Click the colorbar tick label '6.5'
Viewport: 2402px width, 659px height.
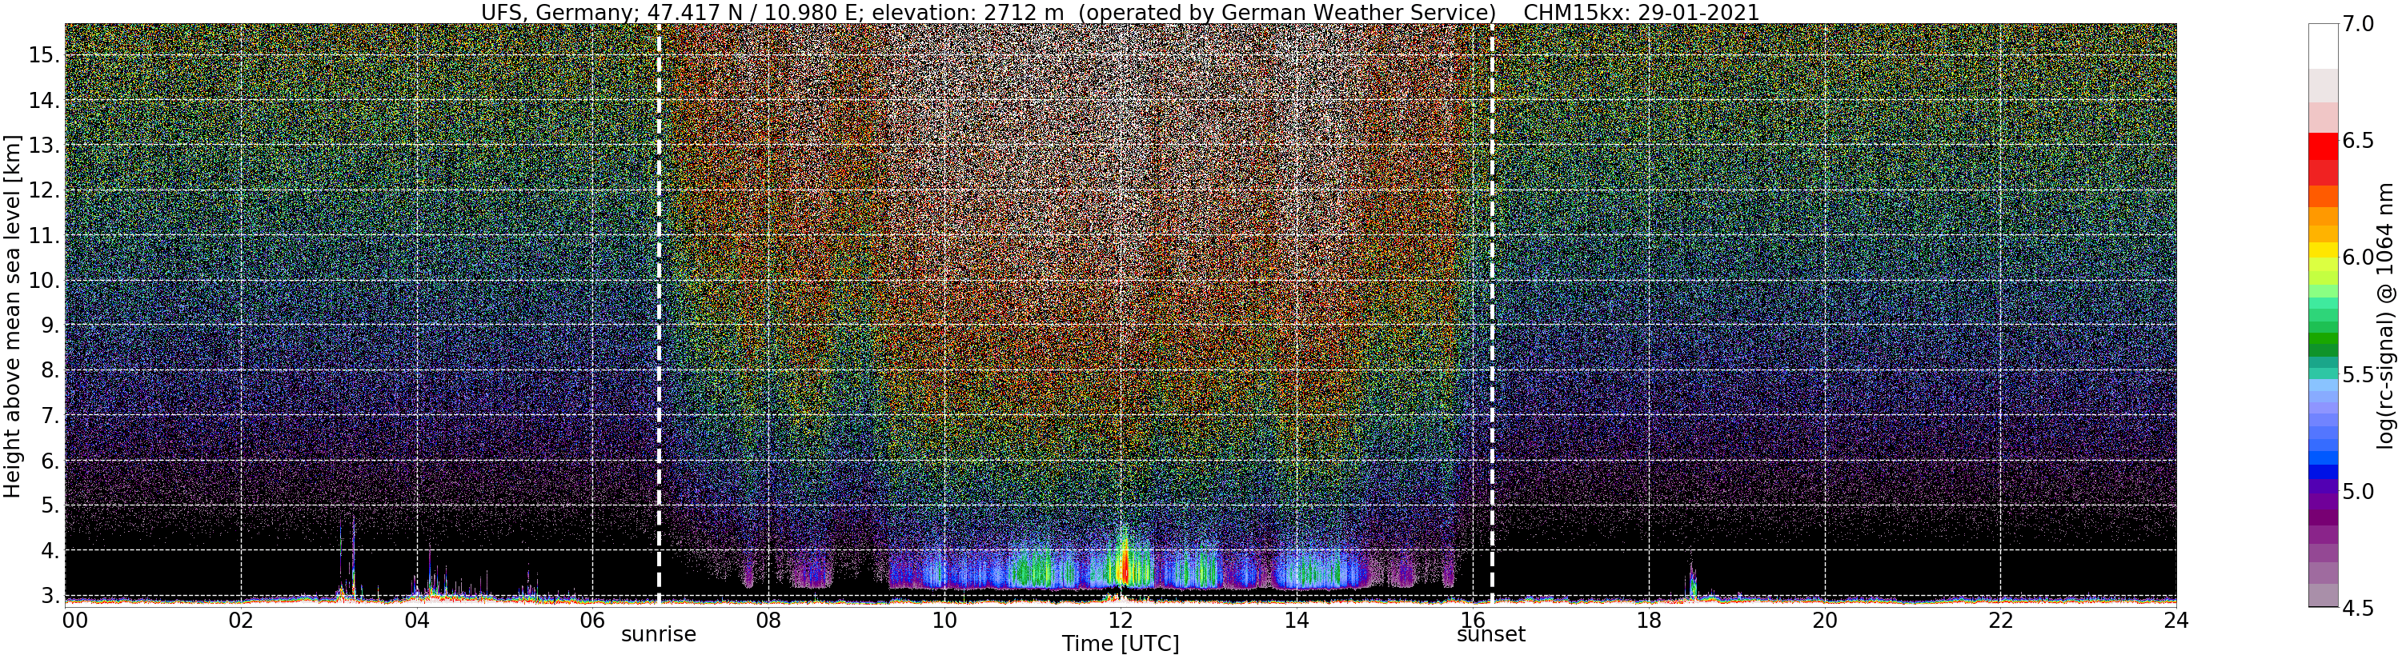(x=2358, y=141)
